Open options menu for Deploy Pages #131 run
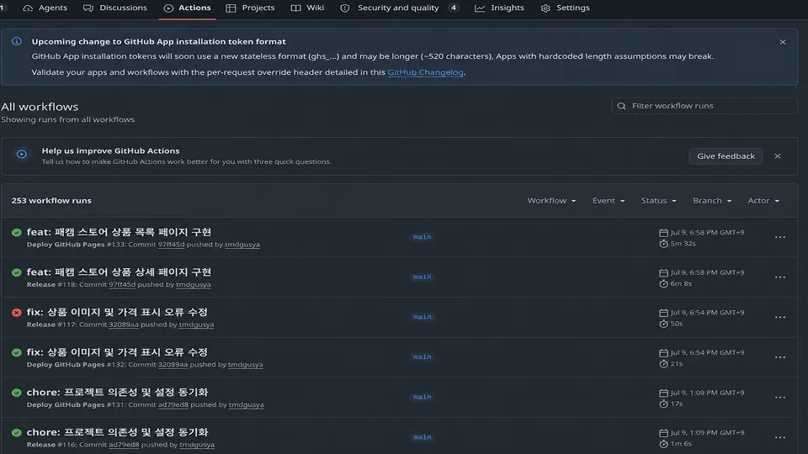 (x=780, y=398)
